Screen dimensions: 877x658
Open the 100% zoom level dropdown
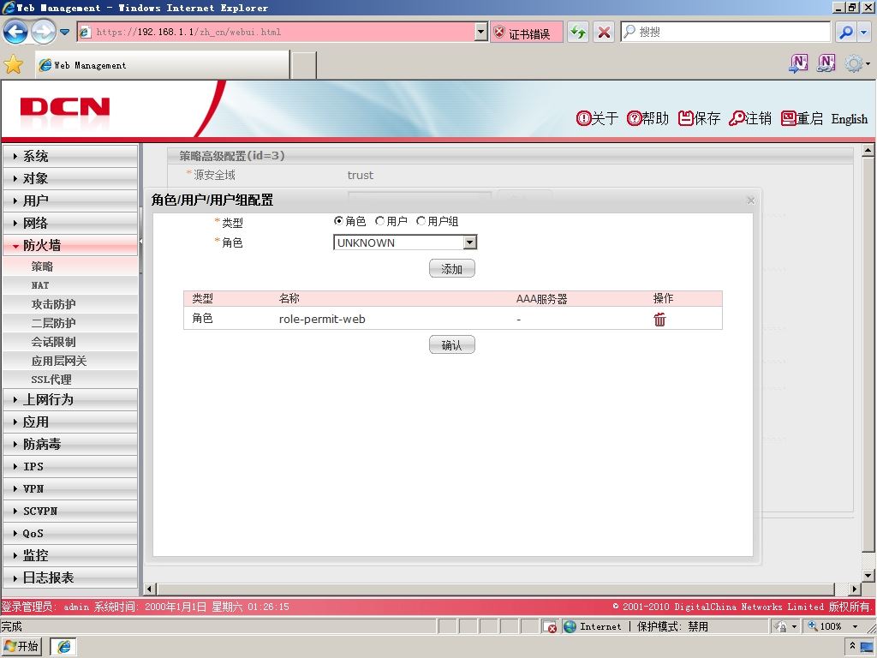coord(855,626)
